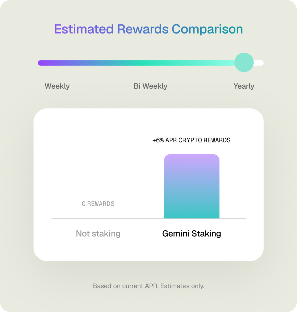Select the Weekly period label
Image resolution: width=297 pixels, height=312 pixels.
coord(57,86)
